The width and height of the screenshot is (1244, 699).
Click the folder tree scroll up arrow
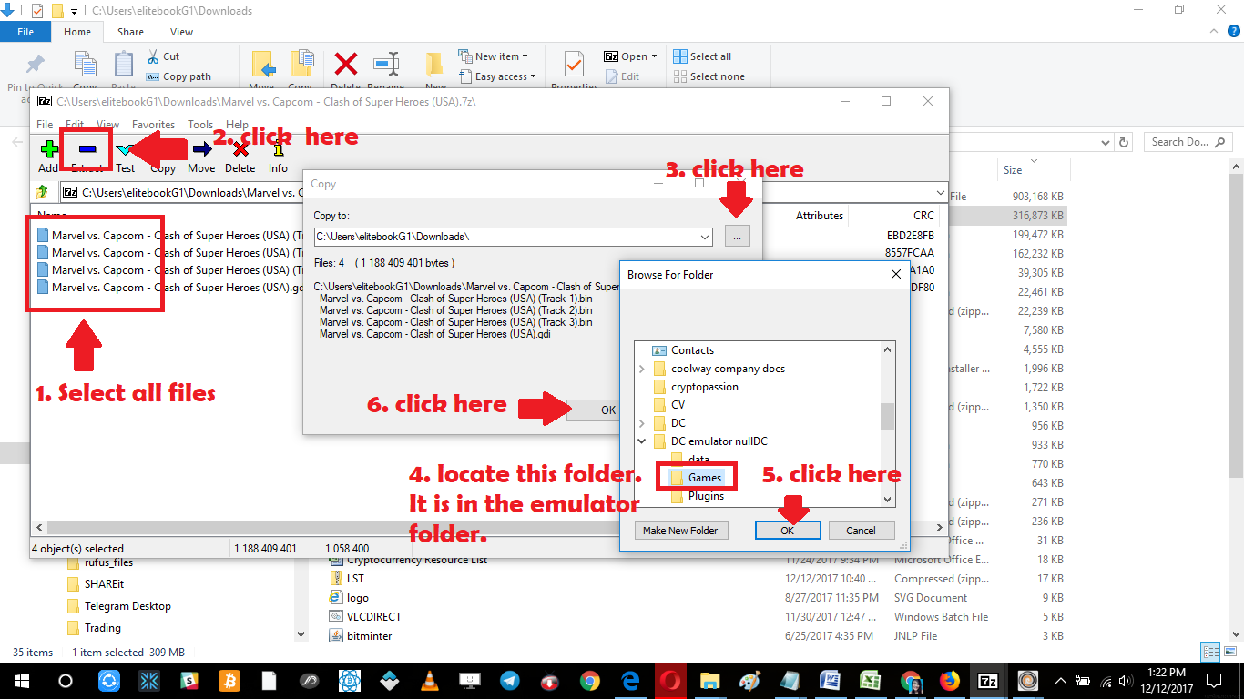click(x=887, y=349)
